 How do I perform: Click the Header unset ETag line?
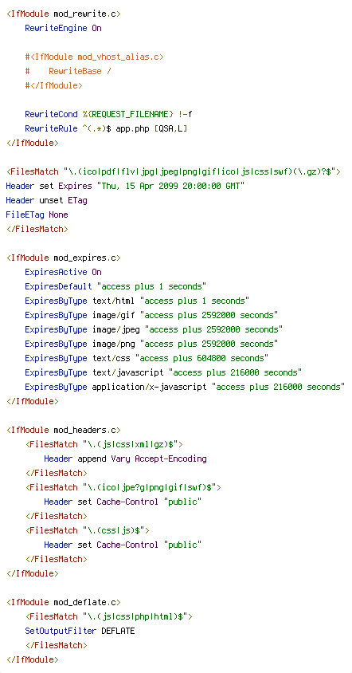(47, 200)
